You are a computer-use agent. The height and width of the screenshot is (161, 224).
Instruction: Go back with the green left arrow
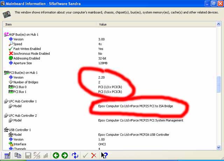(56, 155)
